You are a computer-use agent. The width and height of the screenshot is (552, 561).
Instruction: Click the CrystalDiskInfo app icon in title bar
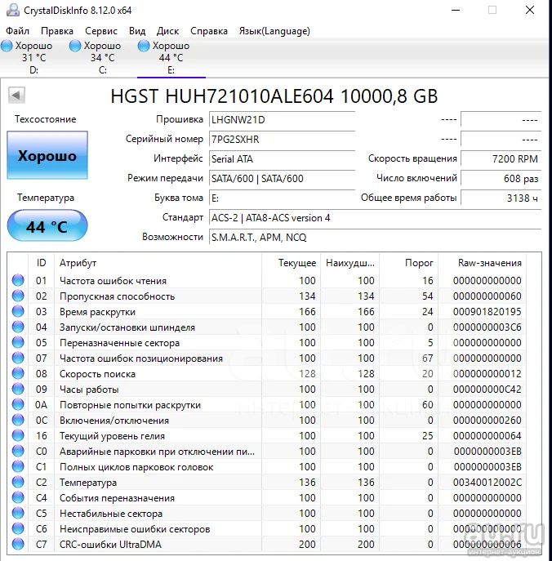[x=12, y=10]
